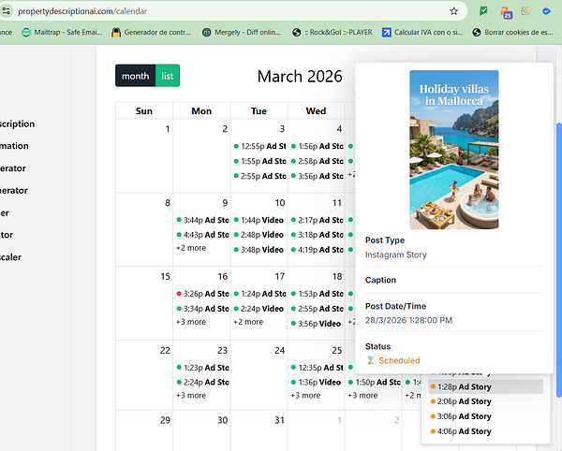
Task: Open the 2:17p Ad Story on March 11
Action: 317,220
